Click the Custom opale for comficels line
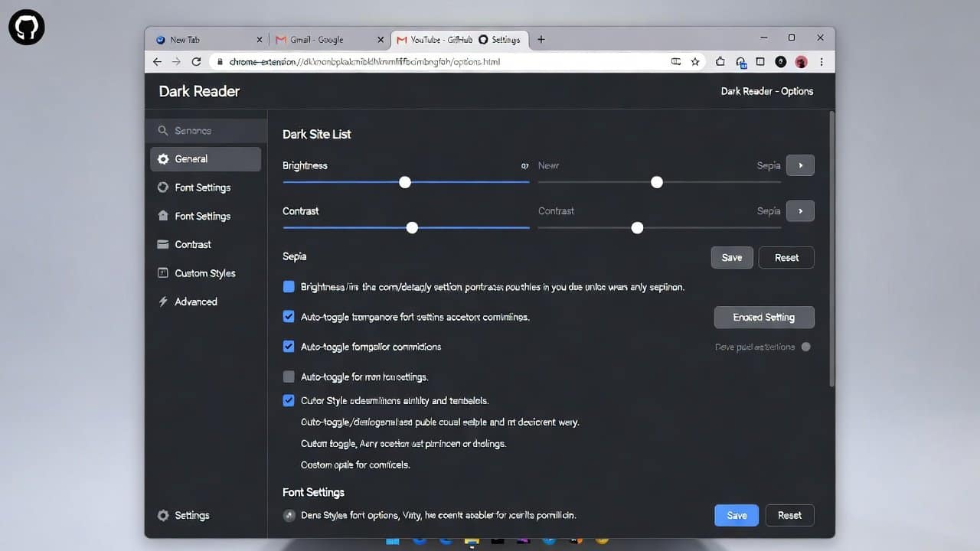 click(x=355, y=465)
